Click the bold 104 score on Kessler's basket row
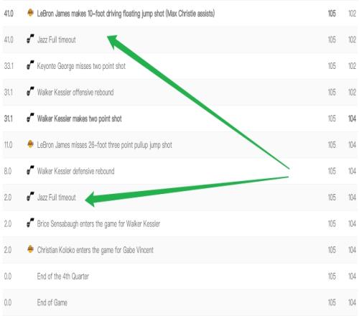359x316 pixels. [352, 118]
